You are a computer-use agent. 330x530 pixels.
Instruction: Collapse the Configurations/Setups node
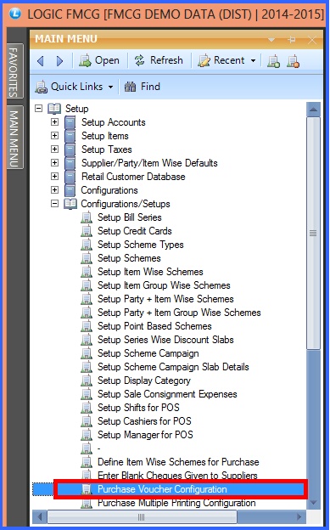coord(54,204)
